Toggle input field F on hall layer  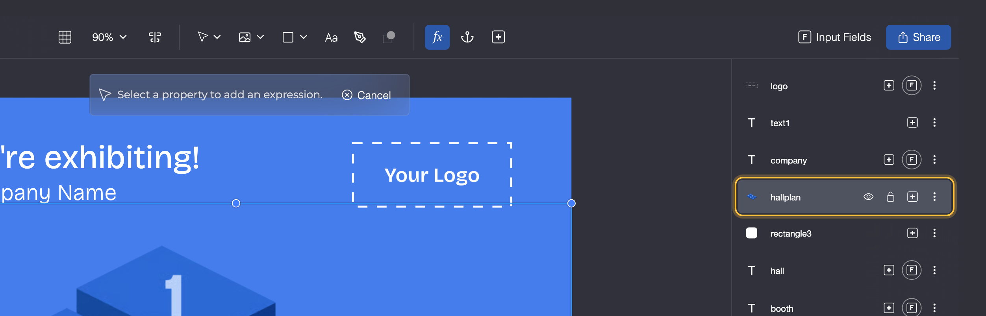point(912,270)
